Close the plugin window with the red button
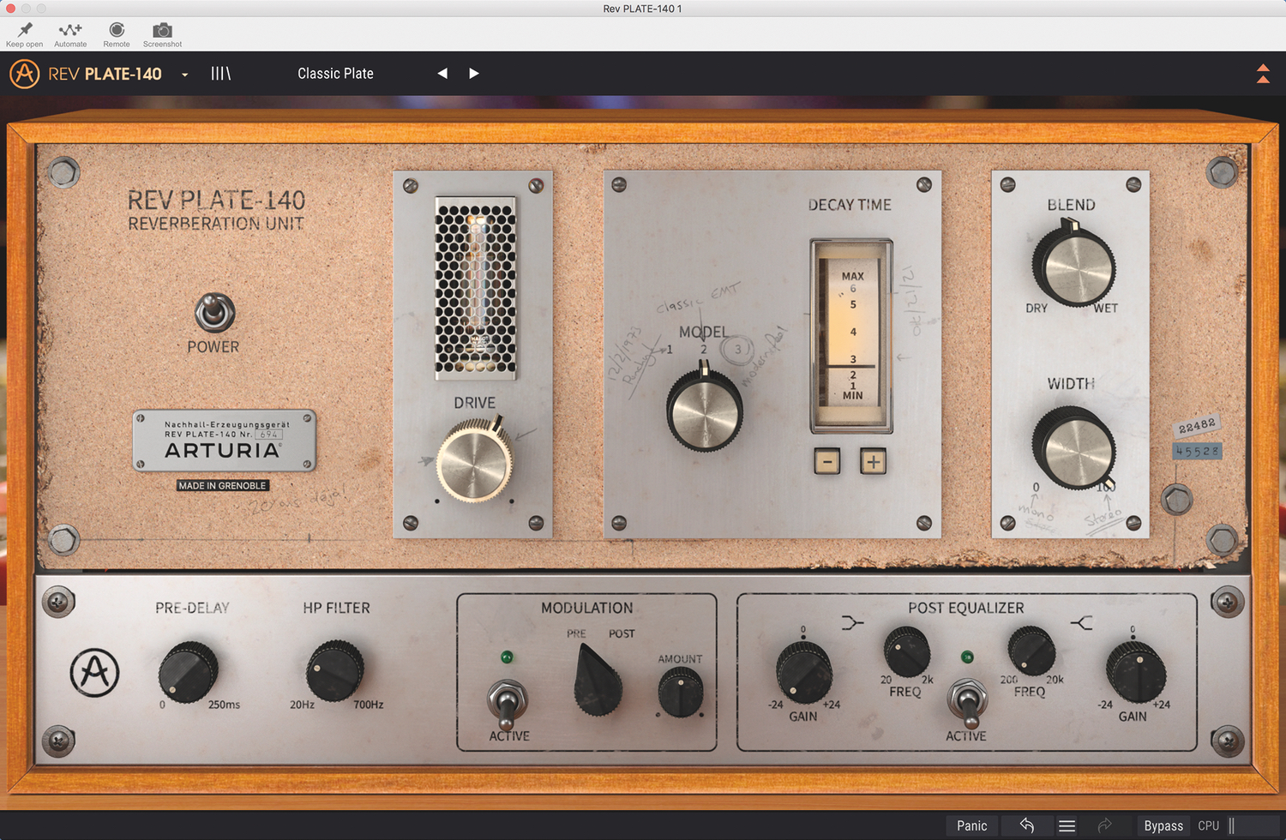Image resolution: width=1286 pixels, height=840 pixels. (10, 9)
